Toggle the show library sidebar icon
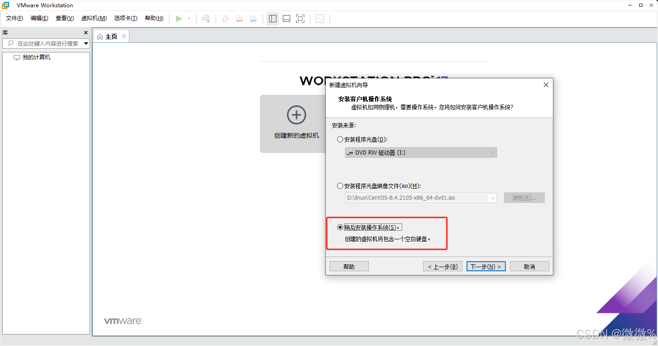 [x=273, y=19]
